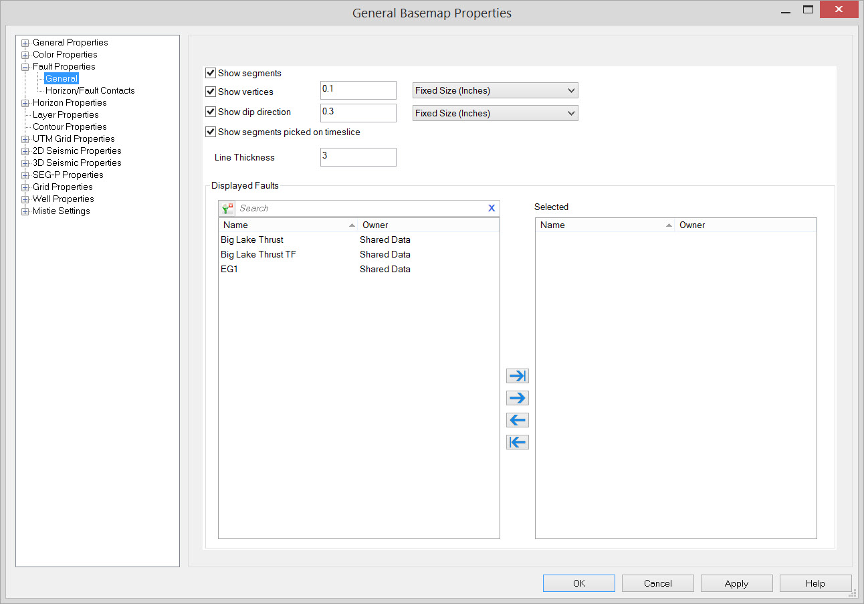Click the remove all faults left arrow

518,442
